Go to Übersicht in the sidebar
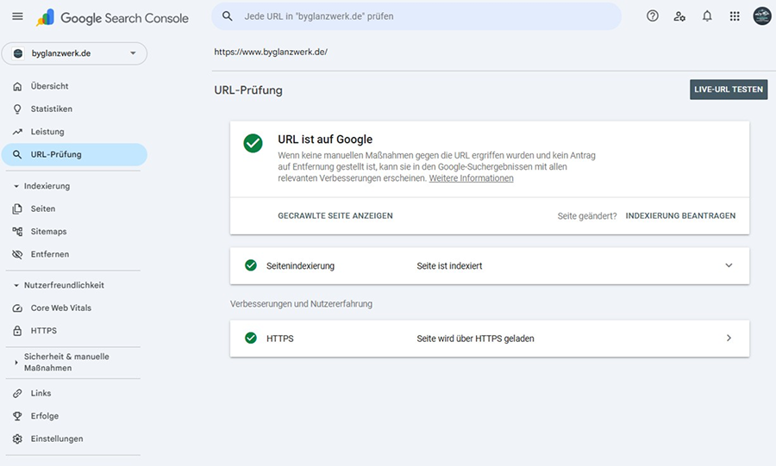776x466 pixels. pos(74,86)
